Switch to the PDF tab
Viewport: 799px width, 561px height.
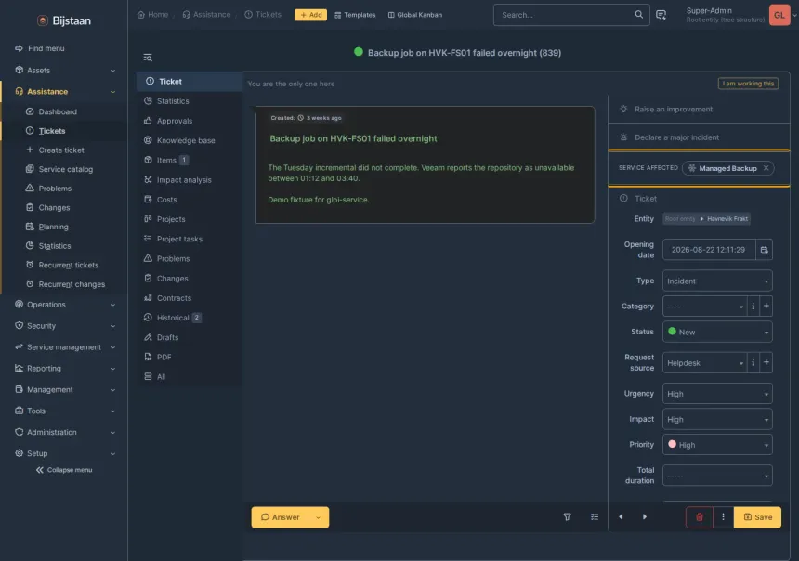point(189,357)
